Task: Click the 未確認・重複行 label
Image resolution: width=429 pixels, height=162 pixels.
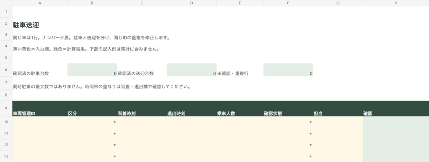Action: click(x=233, y=74)
